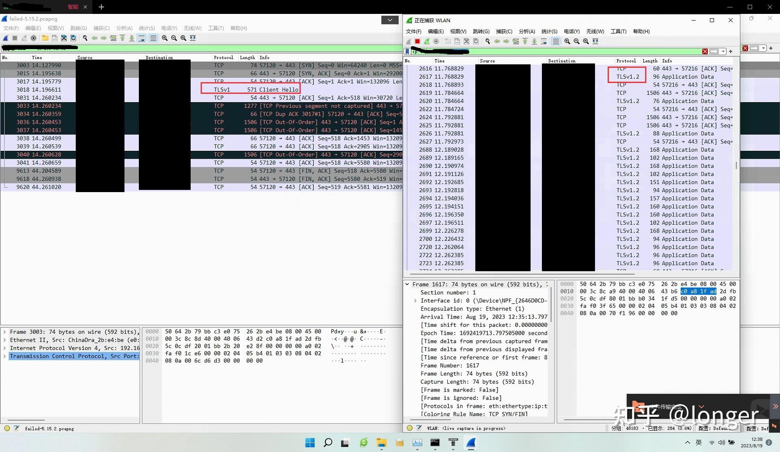This screenshot has height=452, width=780.
Task: Open the display filter history dropdown
Action: pos(723,51)
